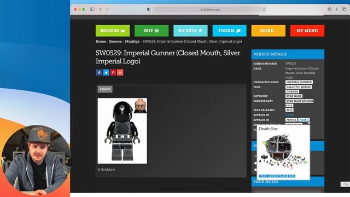The image size is (350, 197).
Task: Click the minifig head inset picture
Action: [x=141, y=106]
